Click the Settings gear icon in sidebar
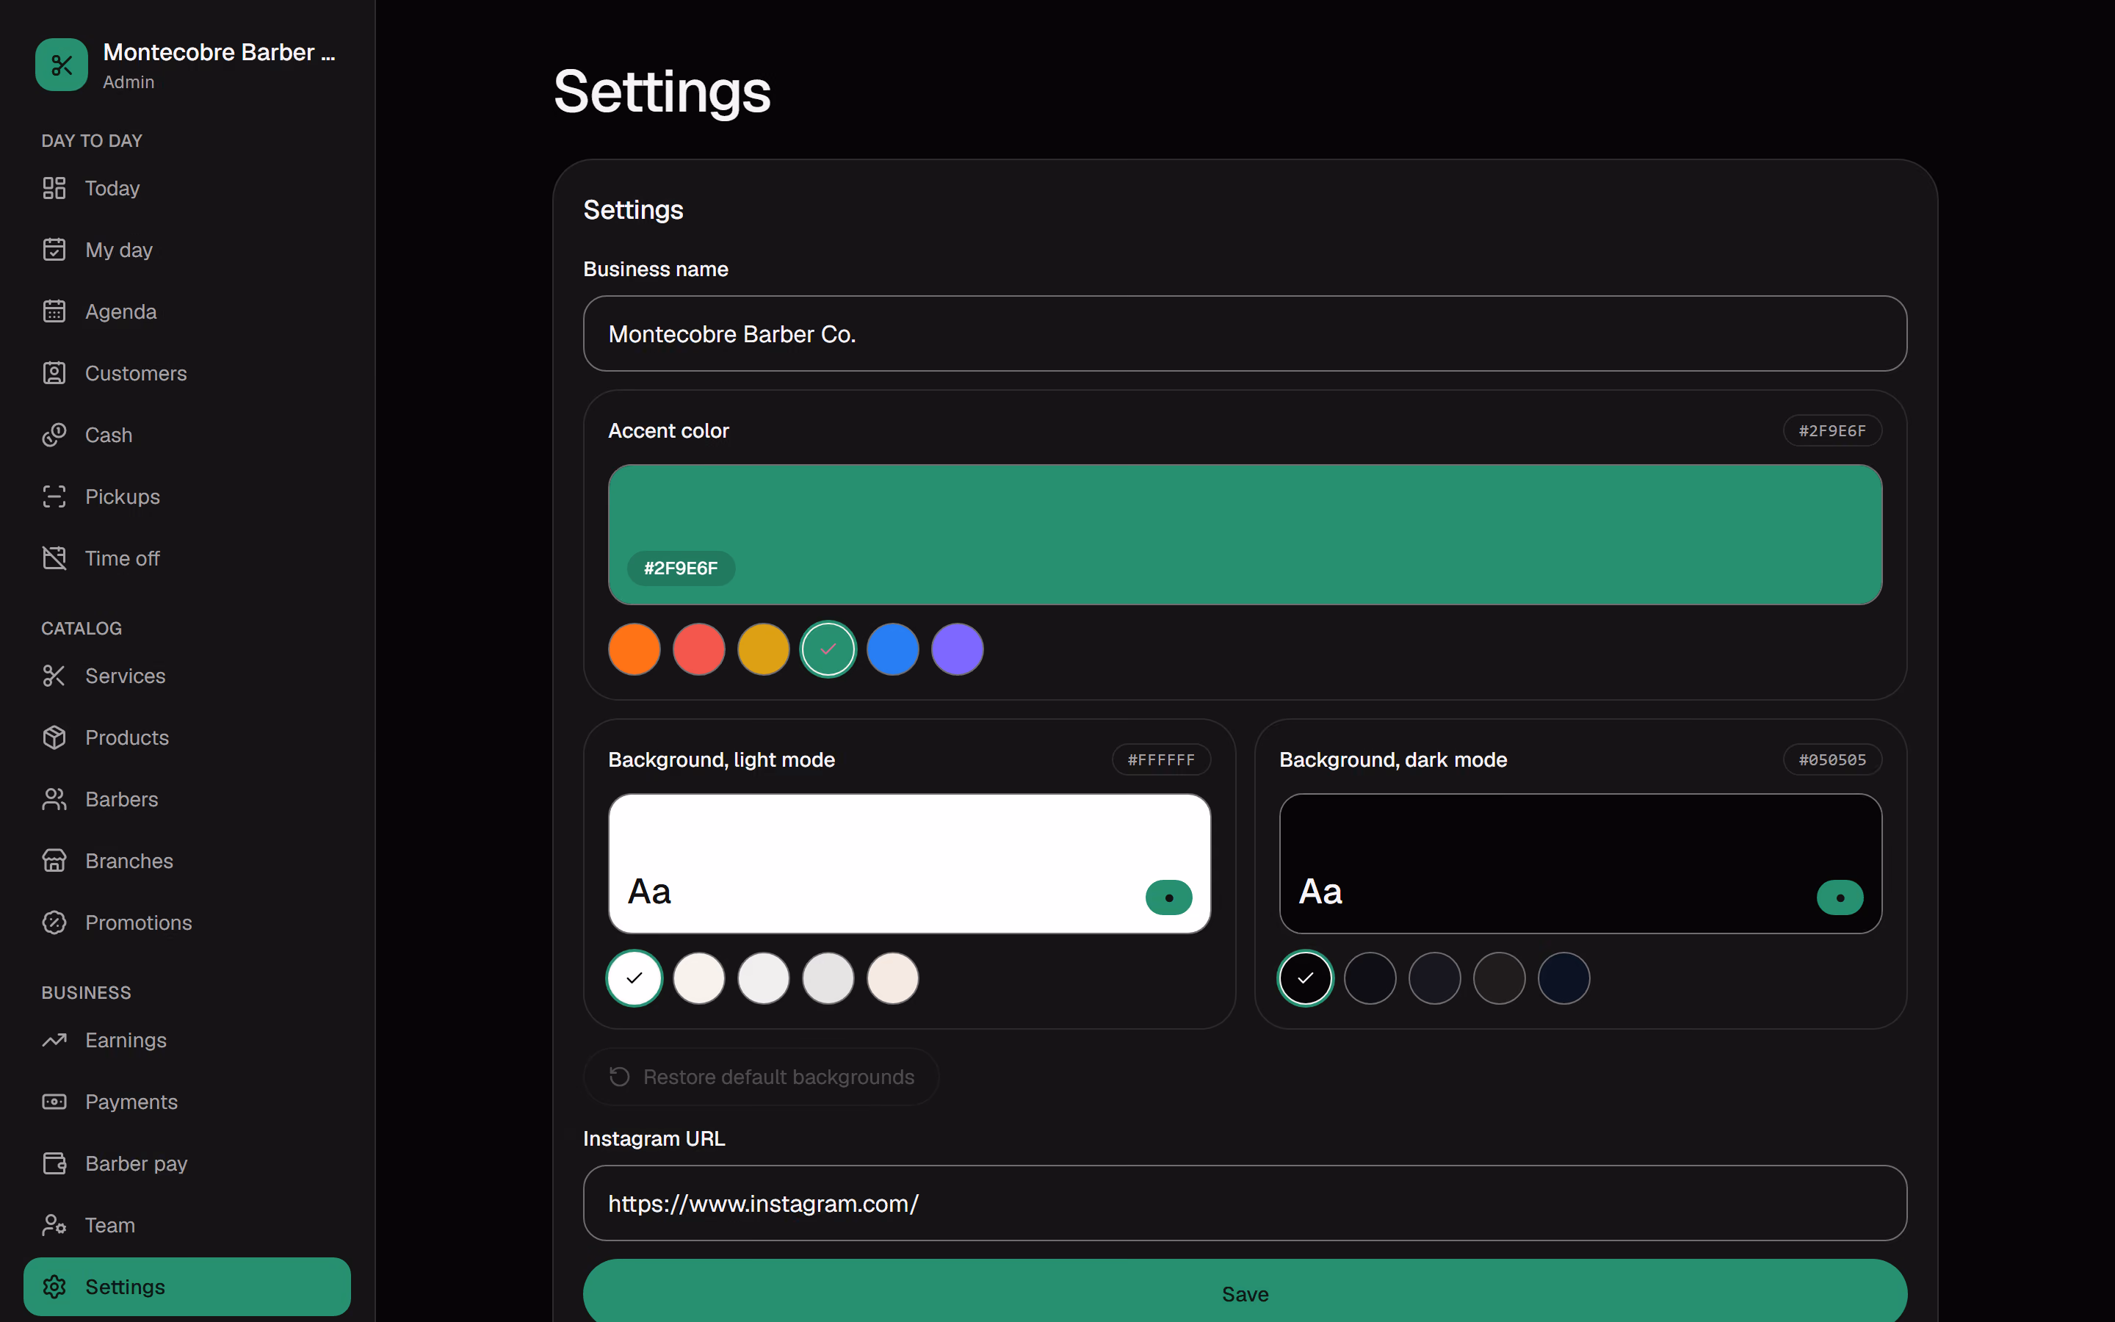This screenshot has width=2115, height=1322. (54, 1287)
